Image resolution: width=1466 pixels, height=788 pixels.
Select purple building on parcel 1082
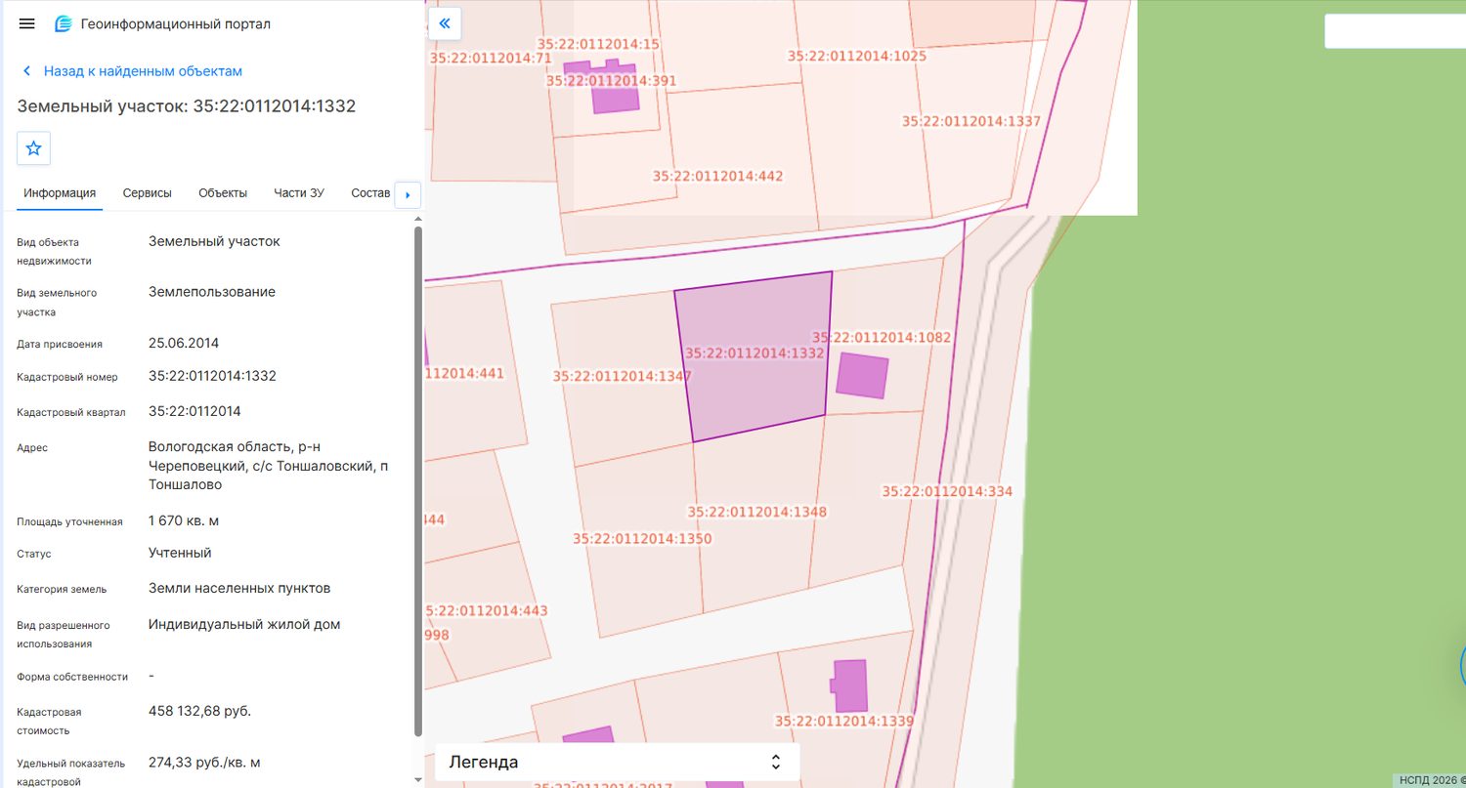click(x=863, y=376)
